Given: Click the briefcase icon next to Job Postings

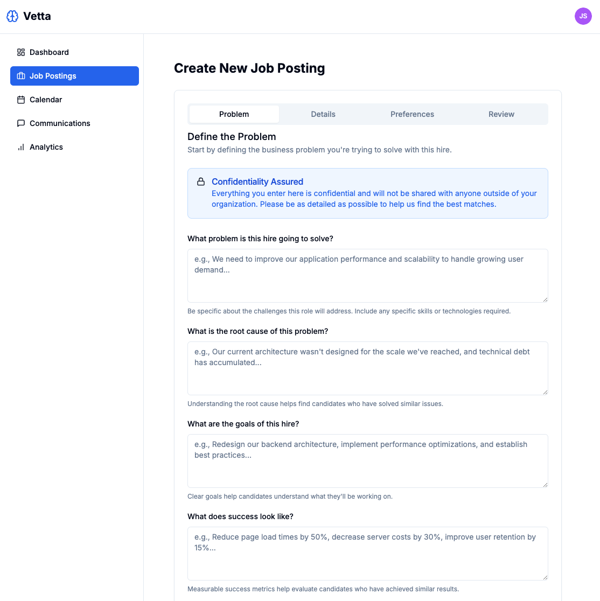Looking at the screenshot, I should (20, 76).
